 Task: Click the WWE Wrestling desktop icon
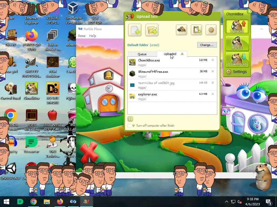tap(32, 120)
